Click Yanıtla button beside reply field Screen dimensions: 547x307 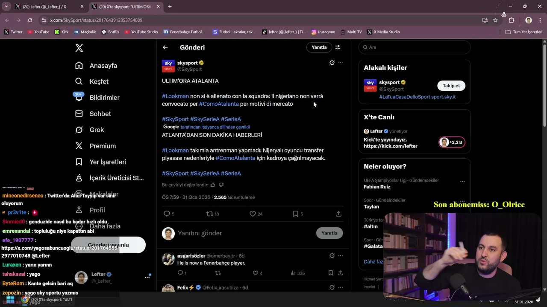[329, 233]
